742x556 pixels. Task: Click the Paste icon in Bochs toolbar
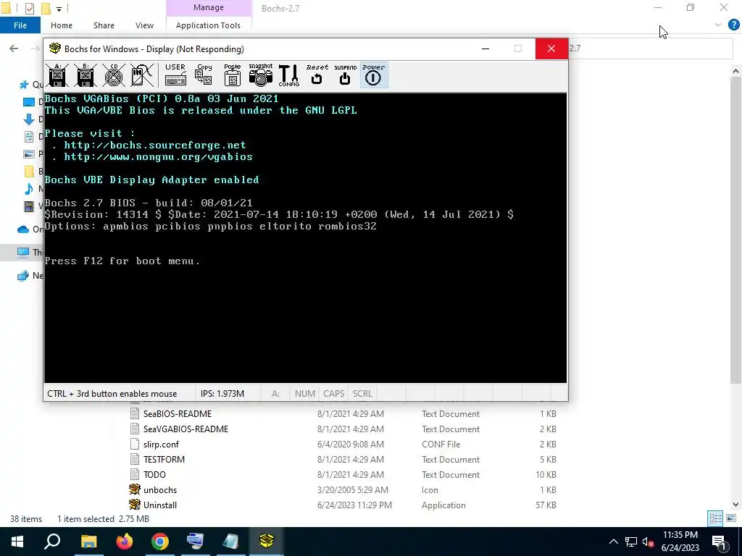click(x=233, y=75)
